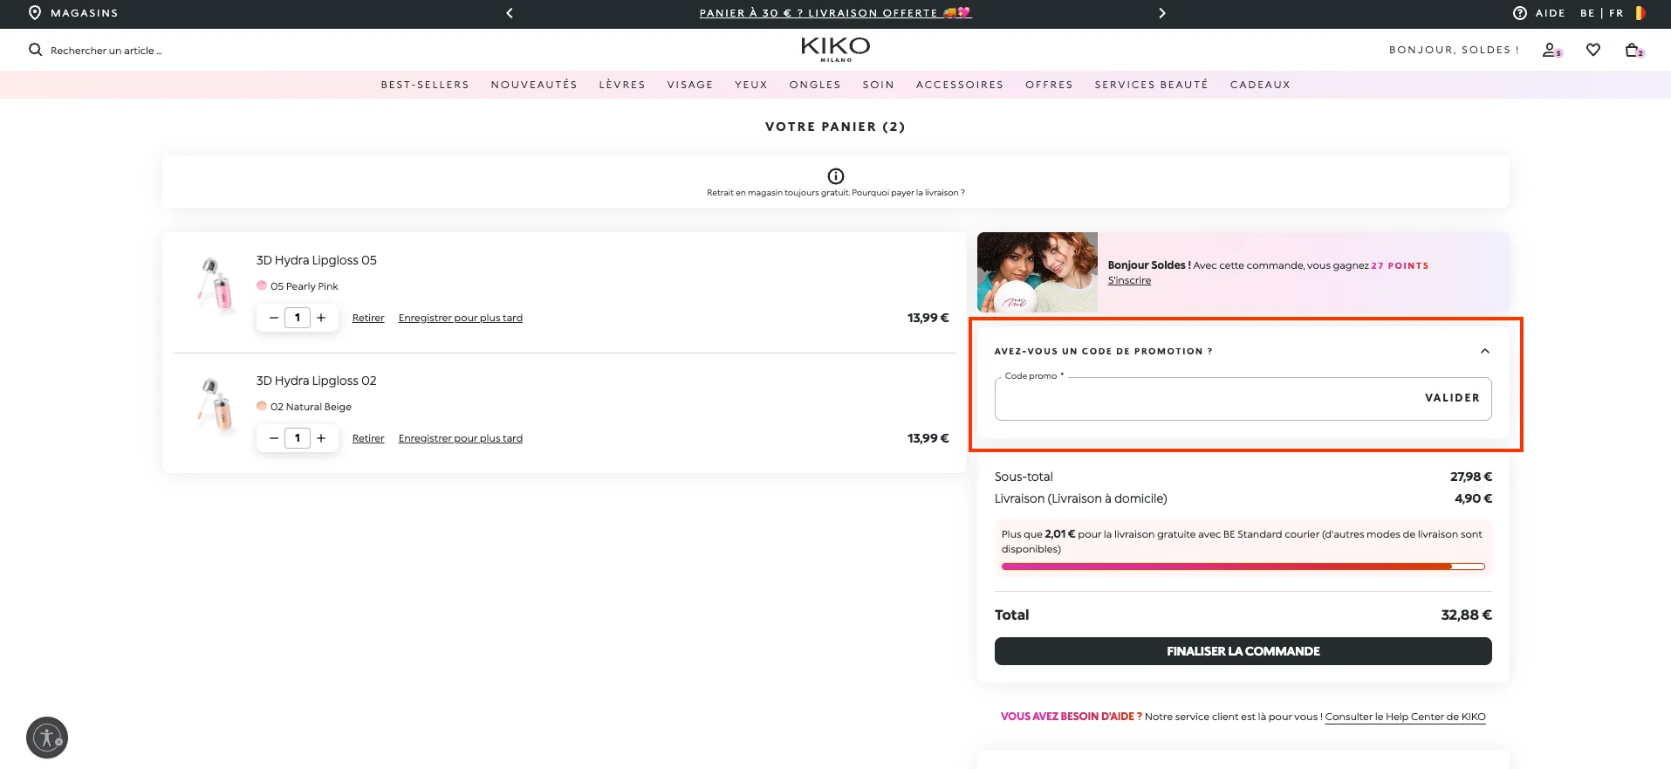
Task: Click 3D Hydra Lipgloss 05 product title
Action: [316, 260]
